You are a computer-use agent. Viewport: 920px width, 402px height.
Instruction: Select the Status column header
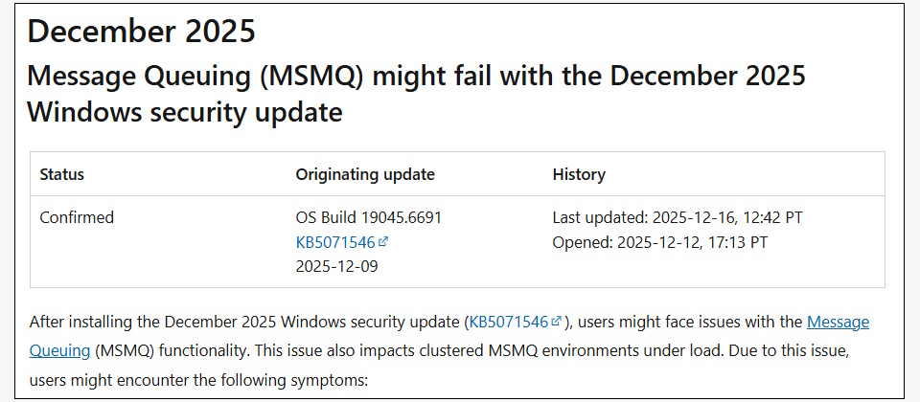coord(61,174)
